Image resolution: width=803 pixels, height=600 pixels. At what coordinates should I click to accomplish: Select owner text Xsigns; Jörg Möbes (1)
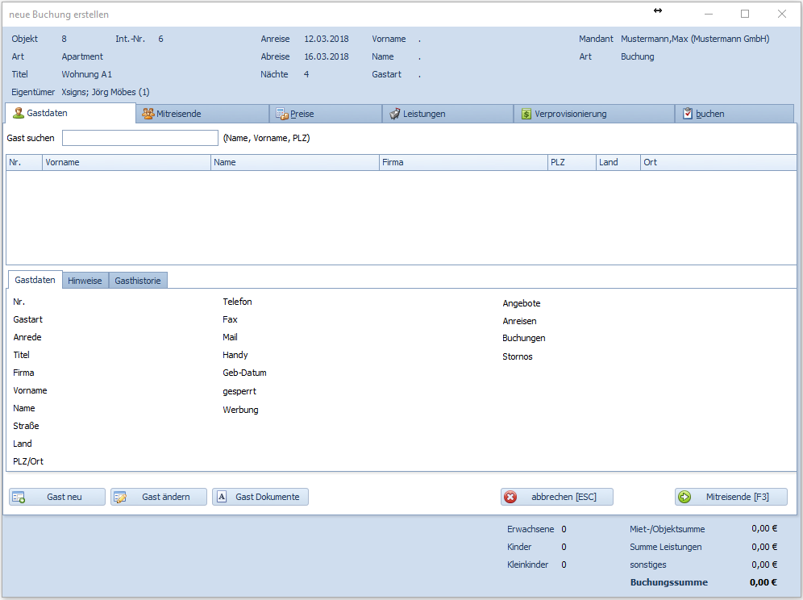coord(106,92)
